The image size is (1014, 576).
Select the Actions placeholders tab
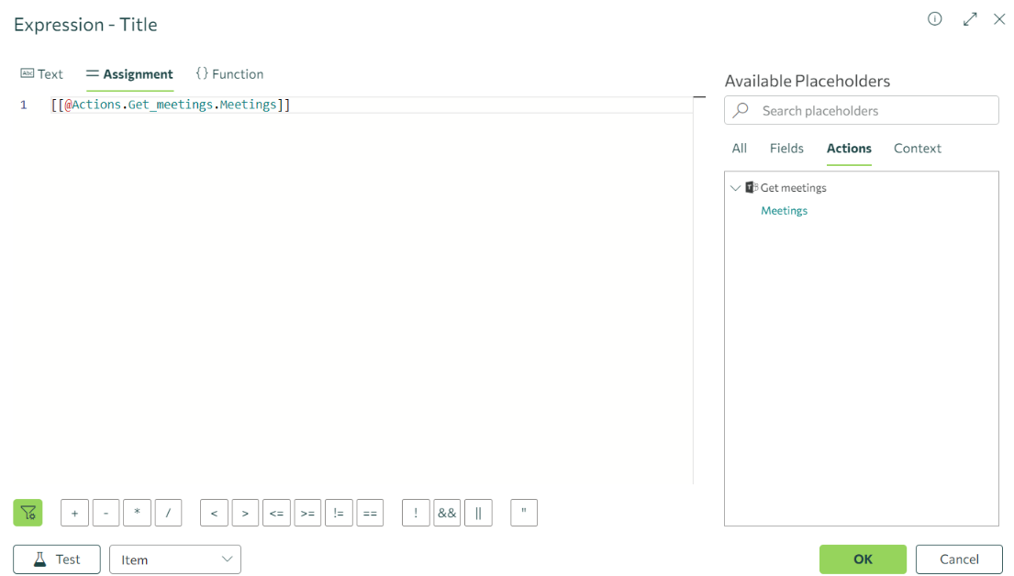849,148
